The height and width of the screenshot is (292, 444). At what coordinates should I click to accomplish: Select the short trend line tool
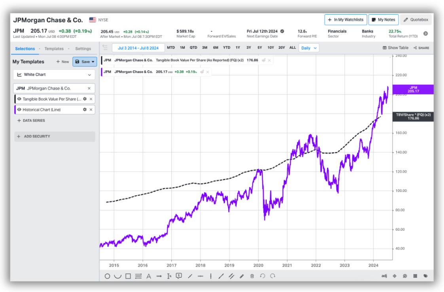(190, 276)
